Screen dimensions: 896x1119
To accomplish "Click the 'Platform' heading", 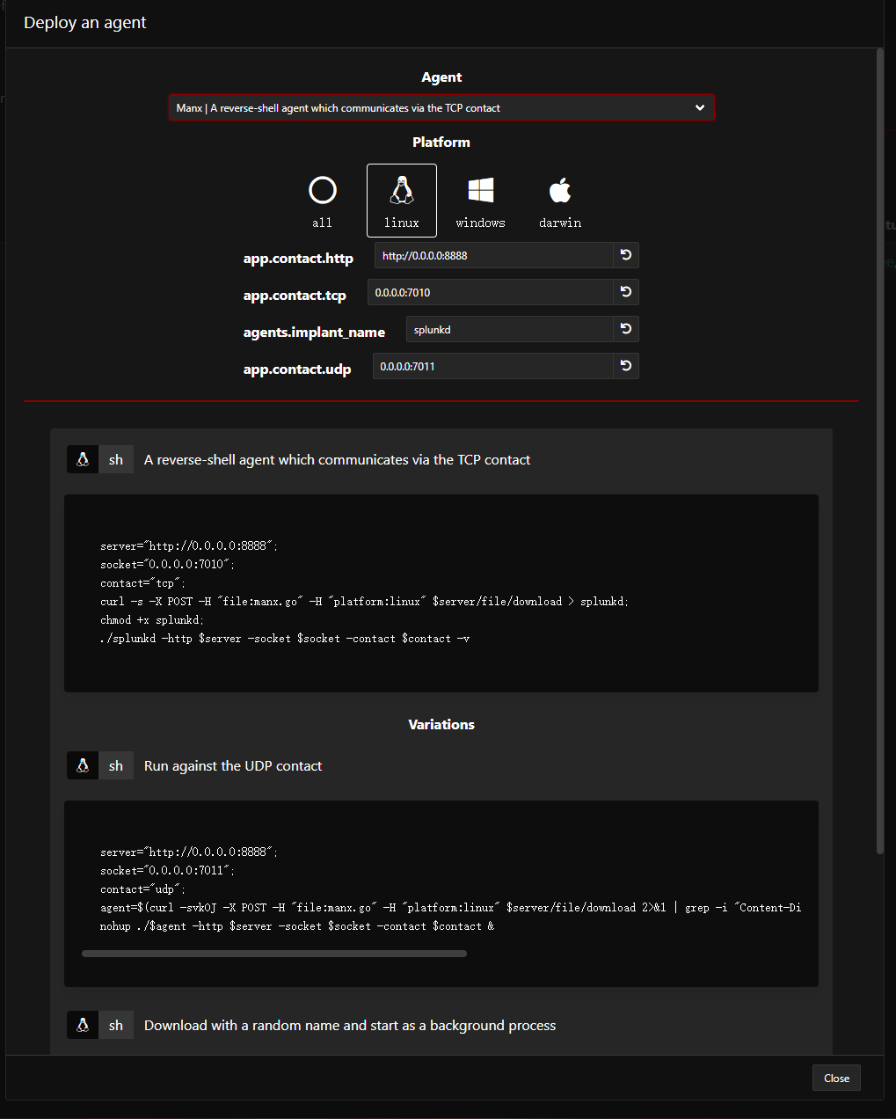I will pos(441,142).
